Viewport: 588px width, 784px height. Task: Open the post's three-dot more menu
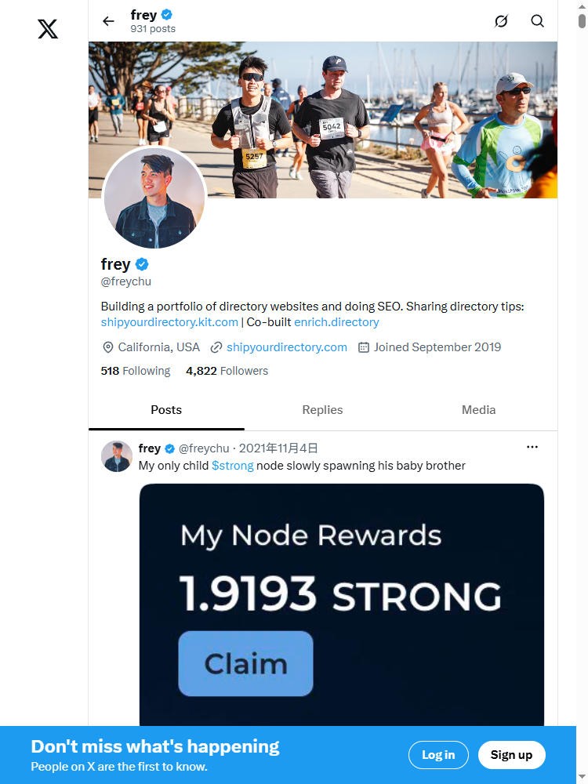coord(532,447)
